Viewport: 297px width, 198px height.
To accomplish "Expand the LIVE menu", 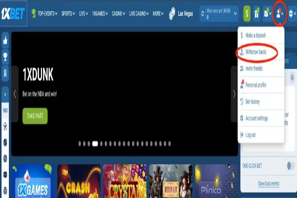I will pos(83,13).
